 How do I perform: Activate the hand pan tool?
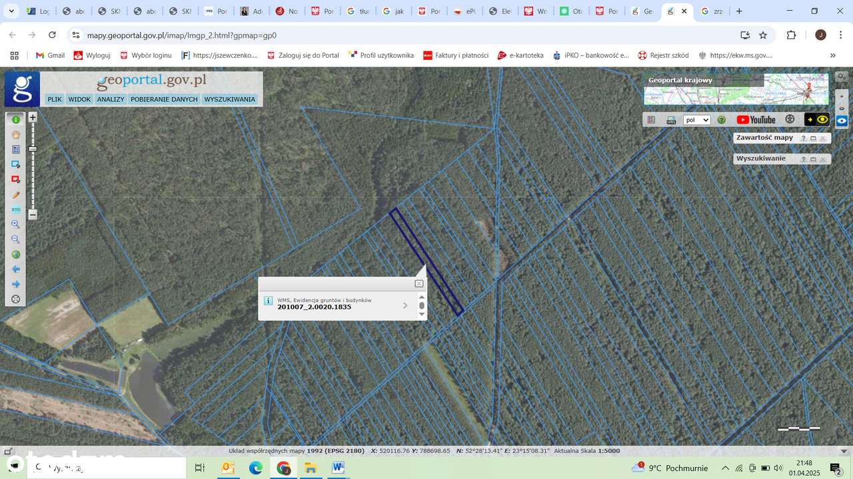(x=16, y=134)
